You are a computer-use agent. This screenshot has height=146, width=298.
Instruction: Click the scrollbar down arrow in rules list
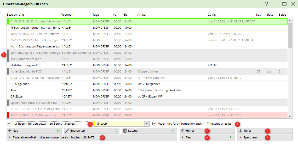pyautogui.click(x=290, y=116)
